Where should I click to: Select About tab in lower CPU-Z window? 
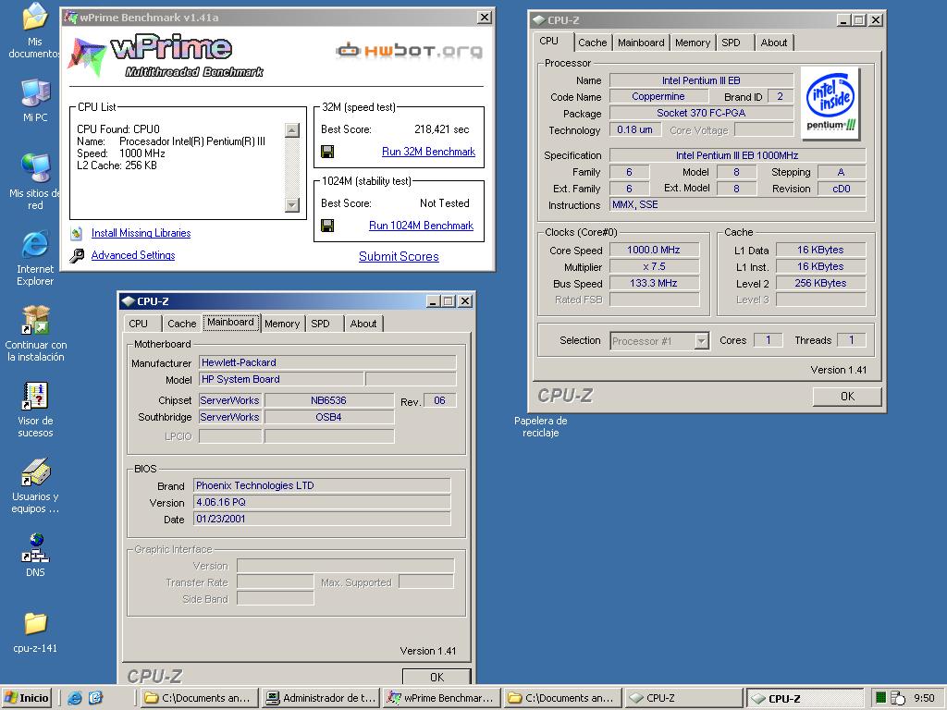click(x=363, y=324)
